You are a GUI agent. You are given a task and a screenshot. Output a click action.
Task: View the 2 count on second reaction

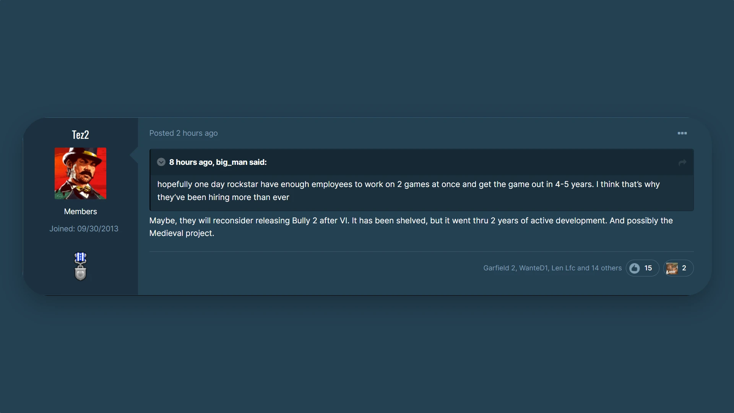point(684,268)
